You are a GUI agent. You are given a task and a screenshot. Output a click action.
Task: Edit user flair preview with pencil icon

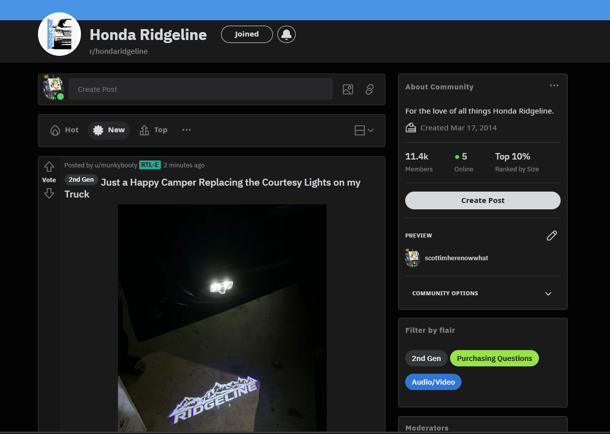pyautogui.click(x=552, y=236)
